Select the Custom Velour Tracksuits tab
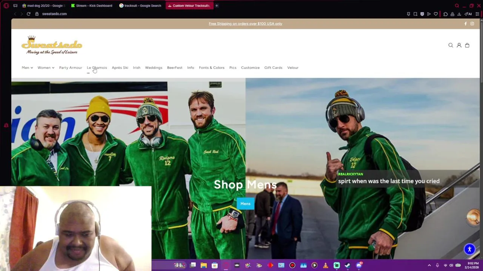This screenshot has height=271, width=483. (x=189, y=6)
